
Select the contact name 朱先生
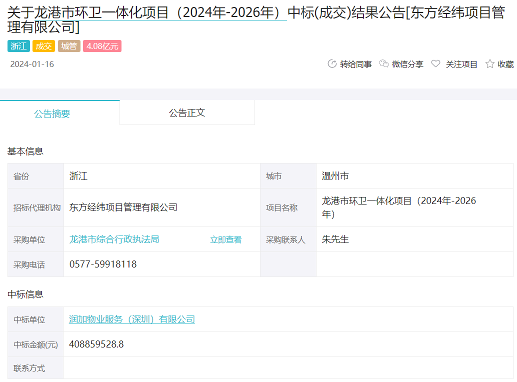(335, 239)
